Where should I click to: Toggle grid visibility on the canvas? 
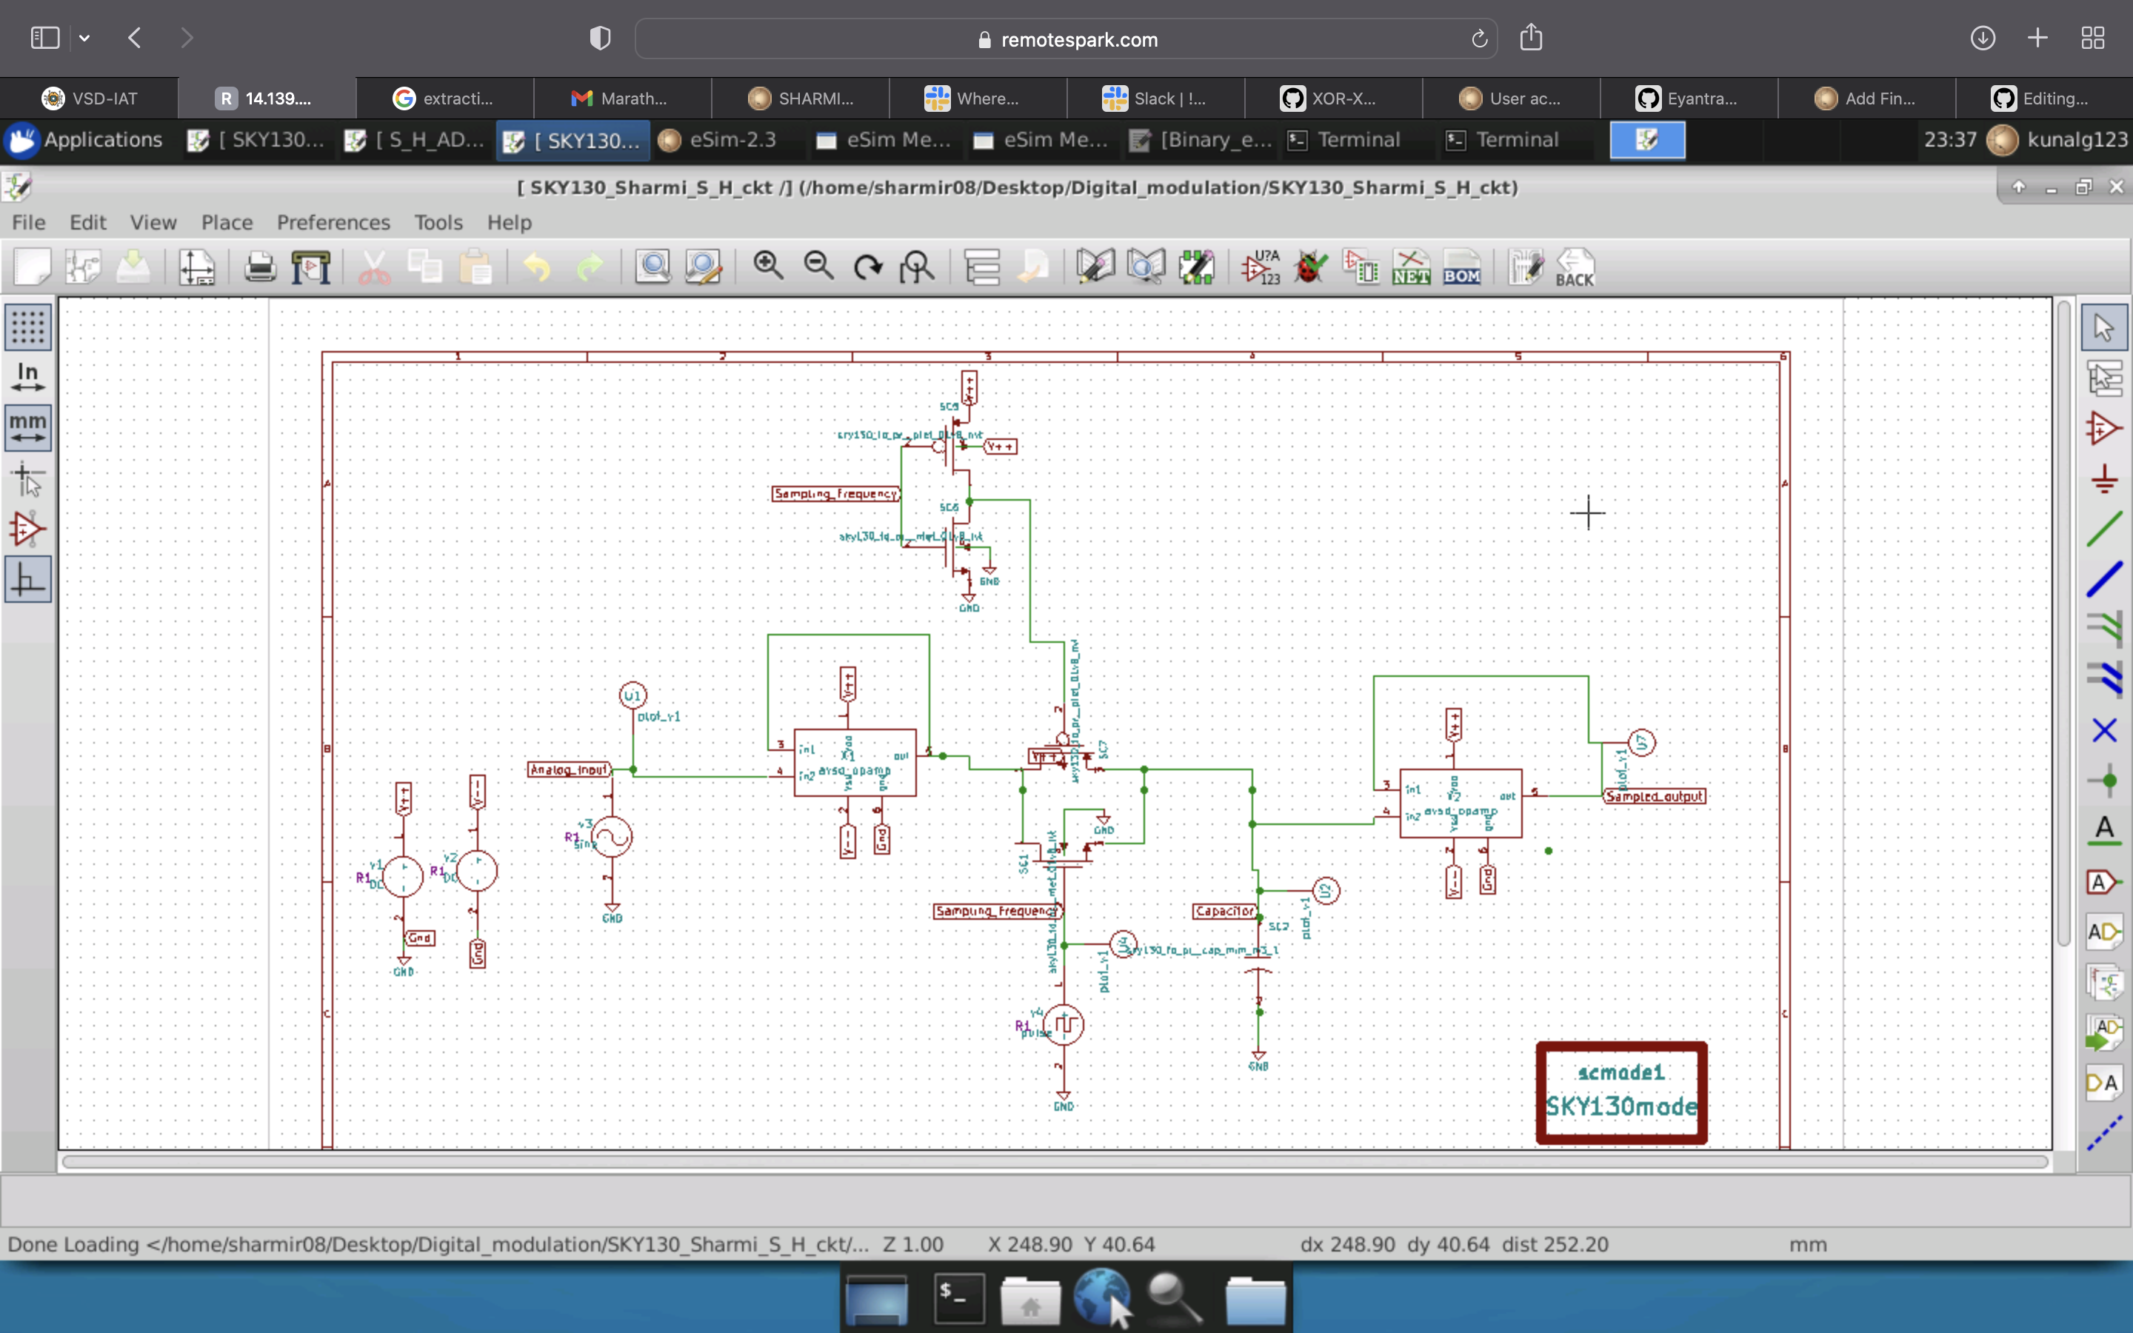pyautogui.click(x=29, y=327)
